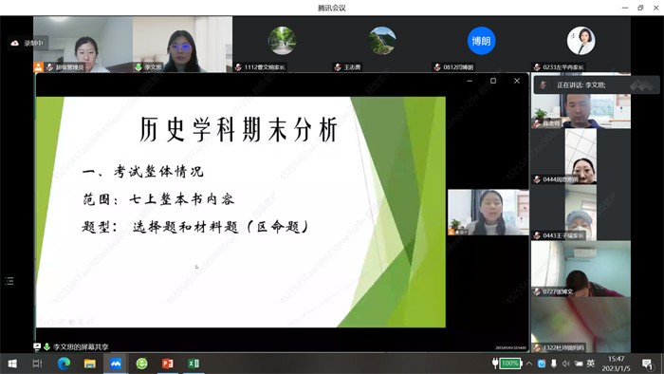
Task: Expand the hidden system tray icons chevron
Action: coord(529,364)
